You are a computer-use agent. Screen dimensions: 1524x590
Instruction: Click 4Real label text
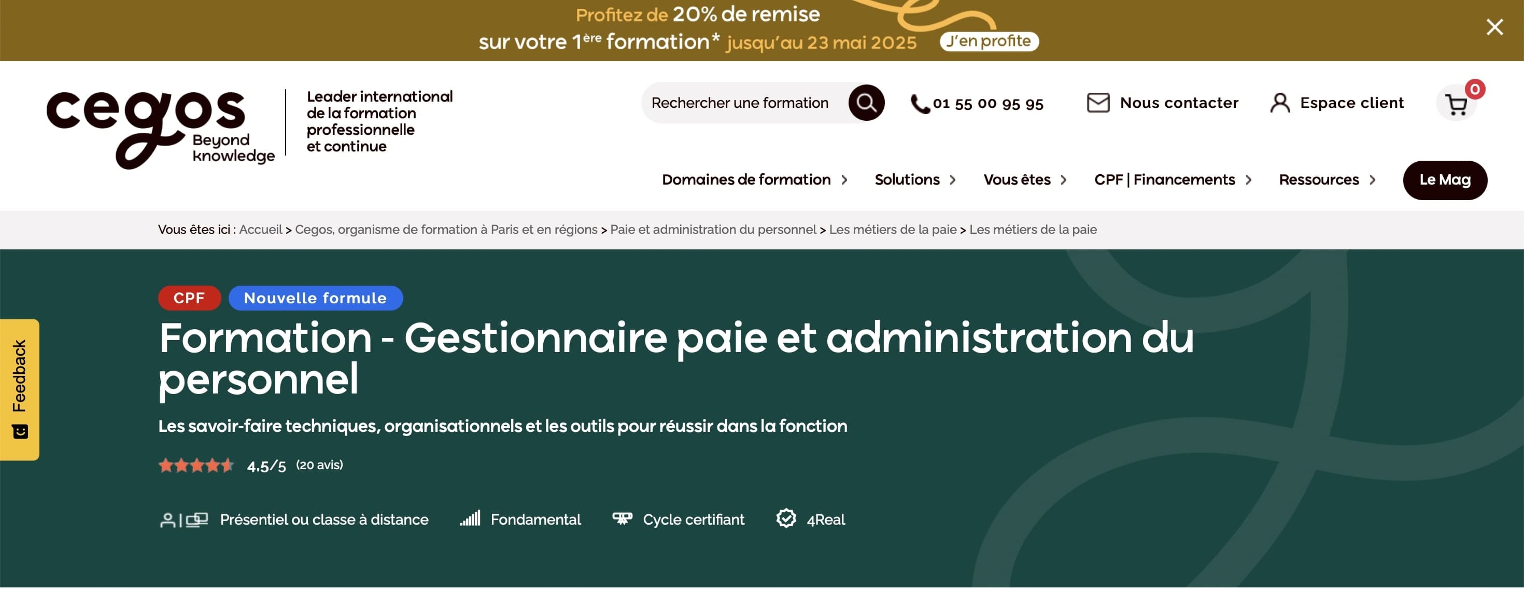pyautogui.click(x=826, y=520)
